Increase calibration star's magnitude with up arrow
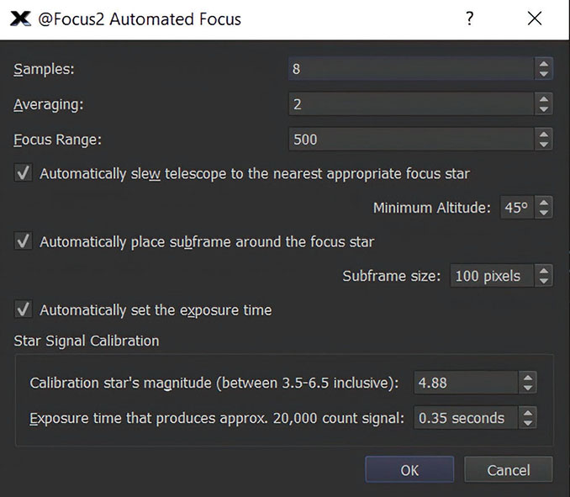The height and width of the screenshot is (497, 570). tap(528, 378)
